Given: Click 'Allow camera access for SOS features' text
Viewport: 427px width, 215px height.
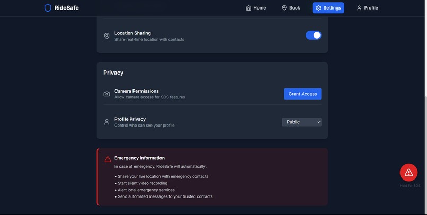Looking at the screenshot, I should (x=149, y=97).
